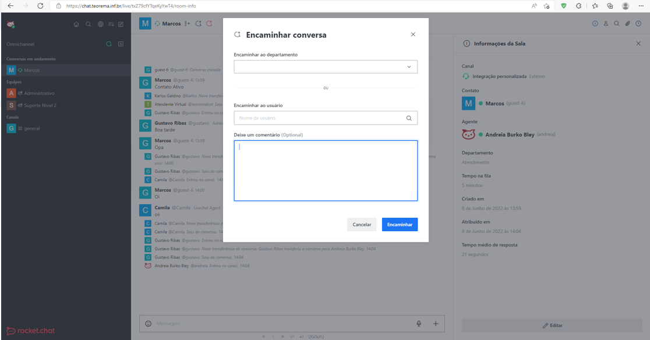Click the move-to-queue icon beside Marcos
Screen dimensions: 650x340
click(x=188, y=24)
